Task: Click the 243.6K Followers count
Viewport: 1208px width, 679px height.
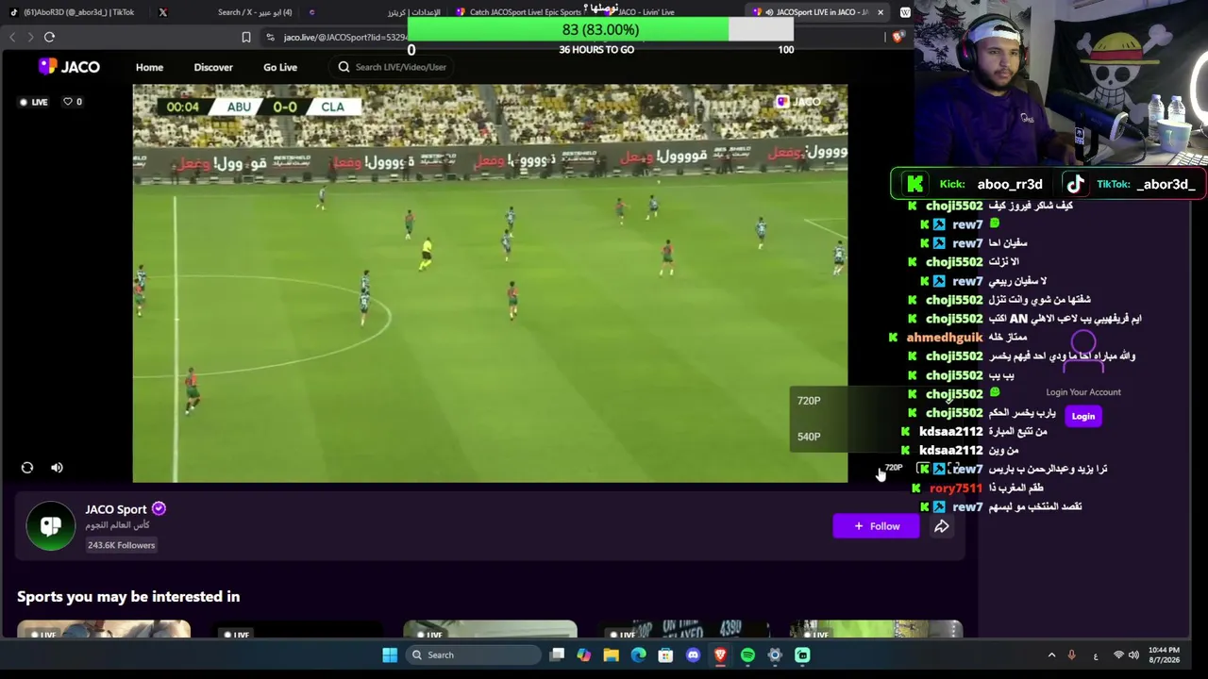Action: 121,545
